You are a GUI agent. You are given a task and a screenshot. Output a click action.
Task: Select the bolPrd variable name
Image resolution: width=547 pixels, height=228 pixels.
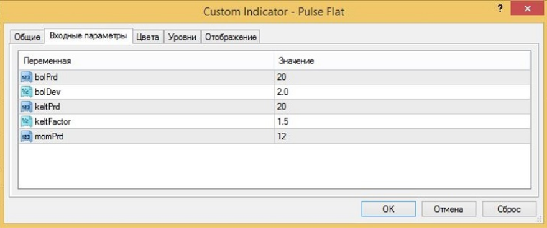point(47,77)
